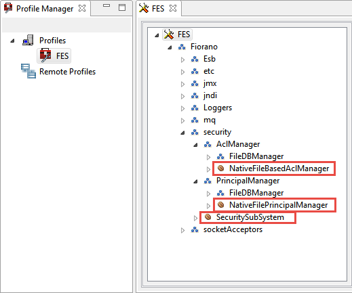Click the Fiorano domain node icon
The image size is (352, 293).
(x=182, y=47)
